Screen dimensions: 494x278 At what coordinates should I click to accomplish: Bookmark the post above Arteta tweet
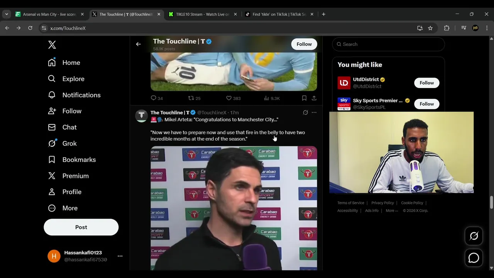click(x=304, y=98)
